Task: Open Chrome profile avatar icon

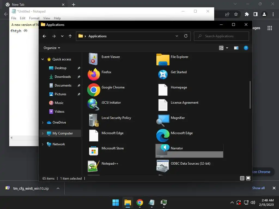Action: [264, 14]
